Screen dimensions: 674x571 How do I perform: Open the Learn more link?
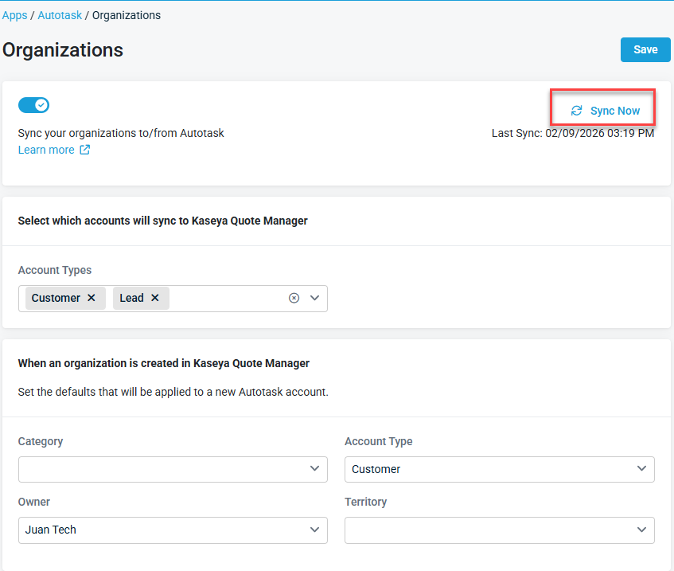(46, 150)
